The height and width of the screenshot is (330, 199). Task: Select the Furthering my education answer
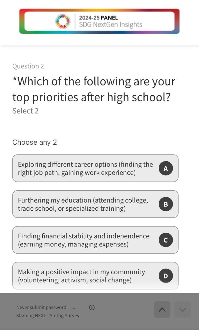point(83,204)
